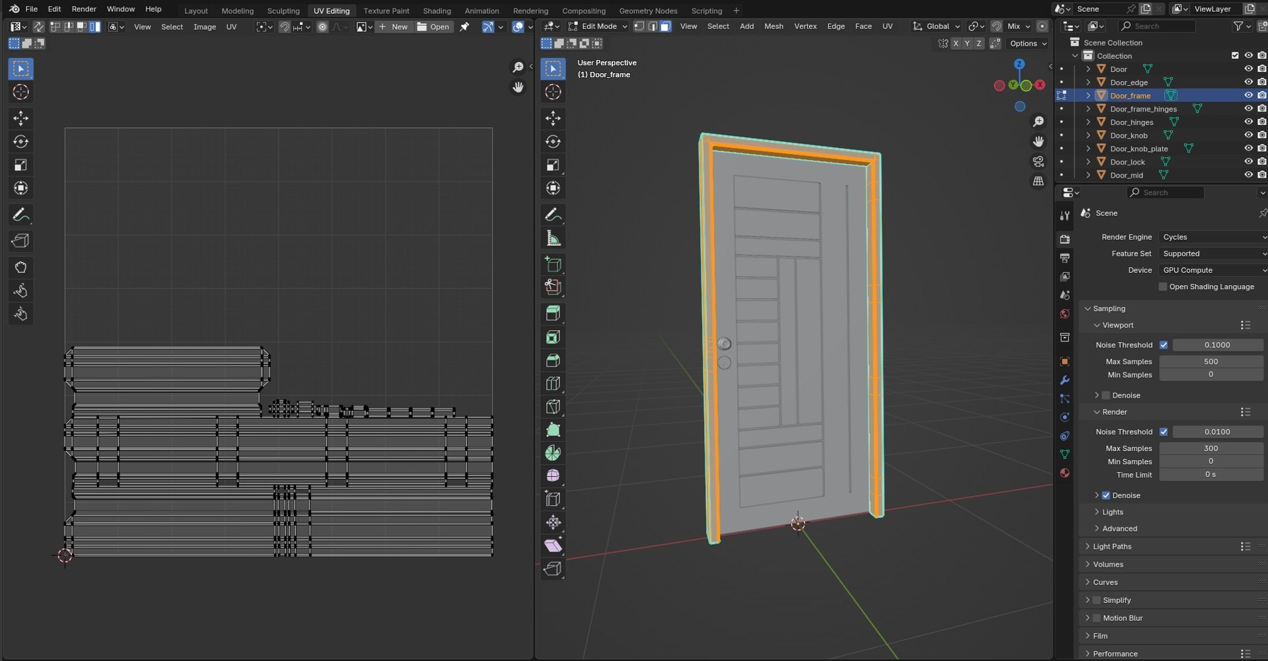Click the Open image button
Image resolution: width=1268 pixels, height=661 pixels.
(x=433, y=27)
